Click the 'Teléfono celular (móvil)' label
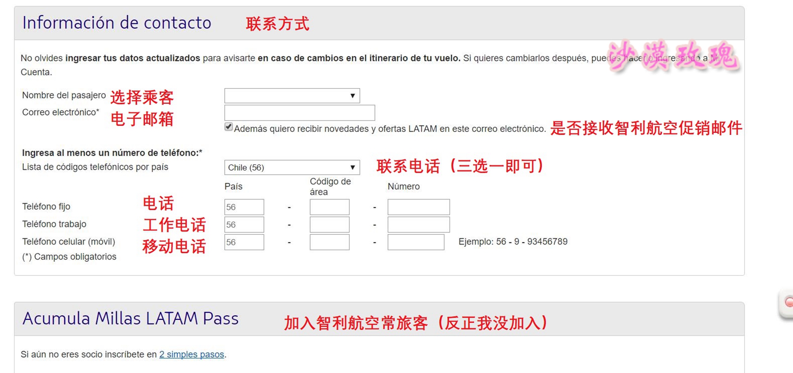Screen dimensions: 793x373 [x=69, y=242]
